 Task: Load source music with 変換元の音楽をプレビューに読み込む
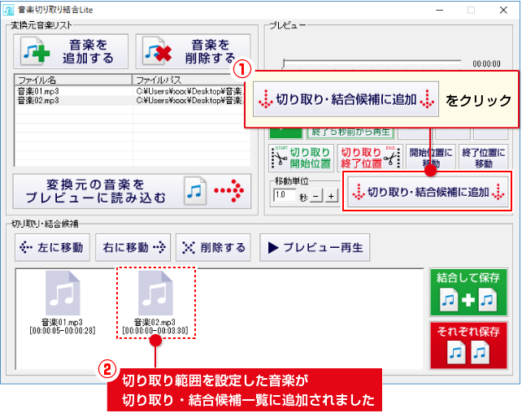132,191
